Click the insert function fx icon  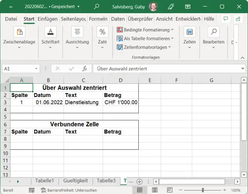[85, 69]
